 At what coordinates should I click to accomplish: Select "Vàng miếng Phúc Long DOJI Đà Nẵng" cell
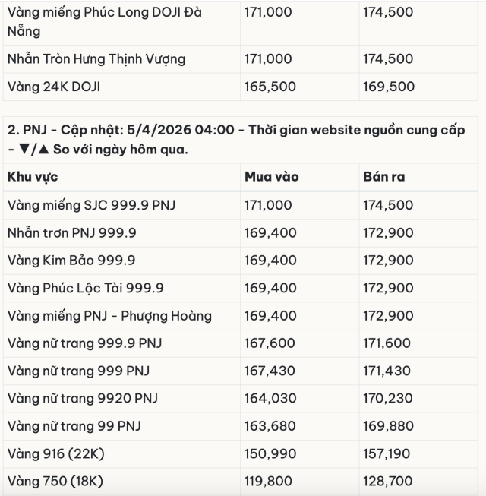tap(104, 22)
